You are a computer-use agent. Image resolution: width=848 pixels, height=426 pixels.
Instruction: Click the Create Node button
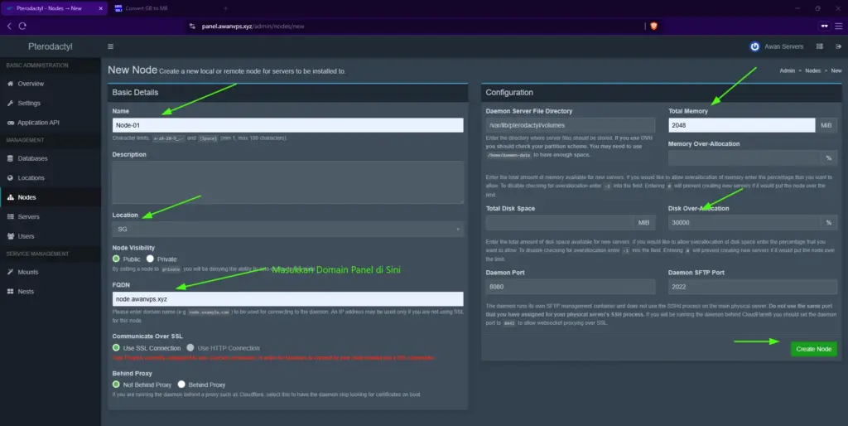tap(813, 349)
